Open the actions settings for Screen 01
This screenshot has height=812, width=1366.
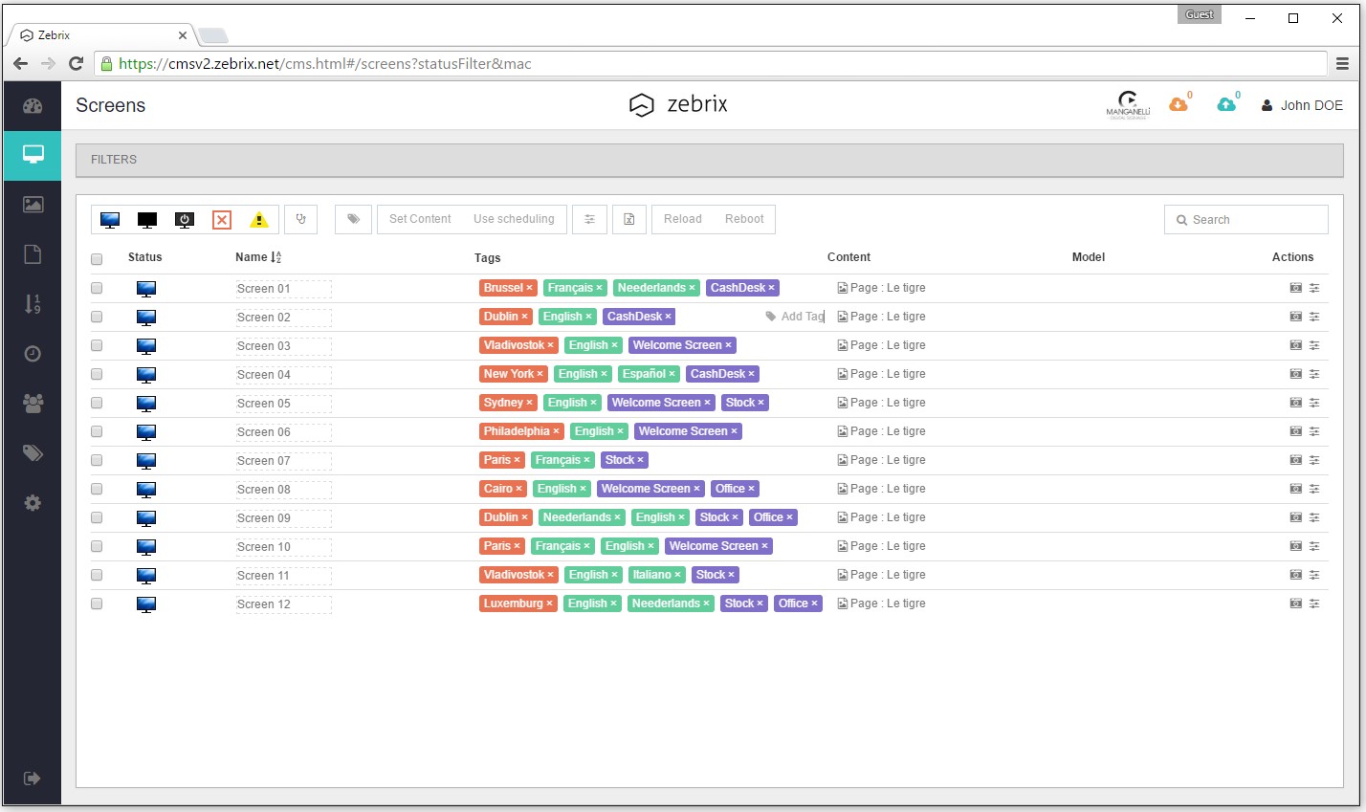(1316, 288)
